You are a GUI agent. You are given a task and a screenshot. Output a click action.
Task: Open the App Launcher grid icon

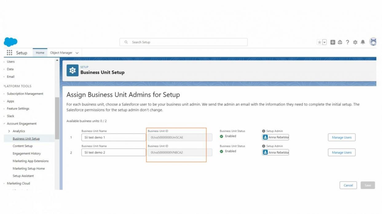10,53
